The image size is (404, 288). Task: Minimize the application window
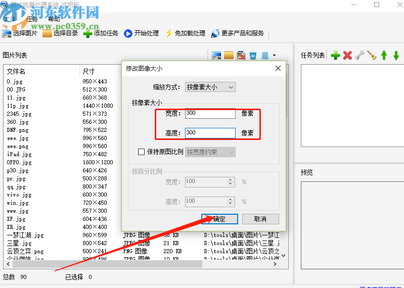354,5
